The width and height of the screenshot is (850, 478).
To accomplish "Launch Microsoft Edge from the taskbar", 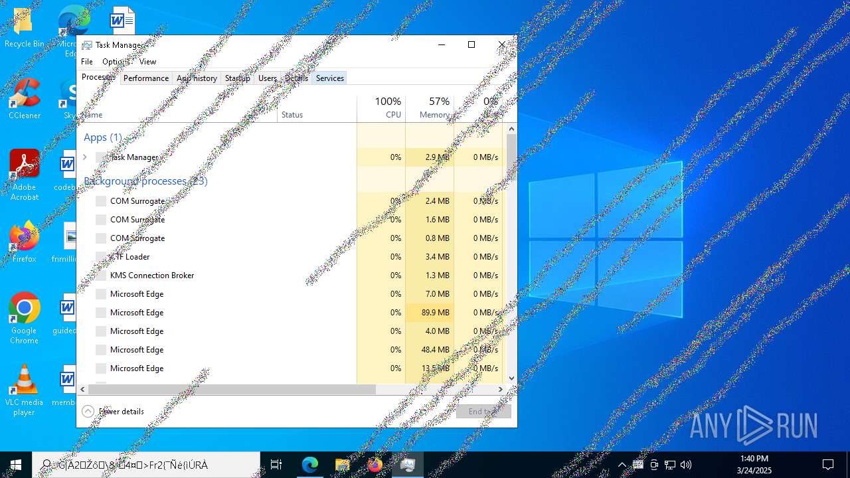I will pos(310,465).
